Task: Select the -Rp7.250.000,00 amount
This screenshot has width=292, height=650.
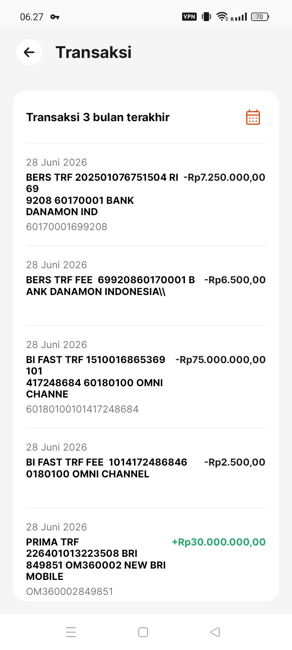Action: point(224,177)
